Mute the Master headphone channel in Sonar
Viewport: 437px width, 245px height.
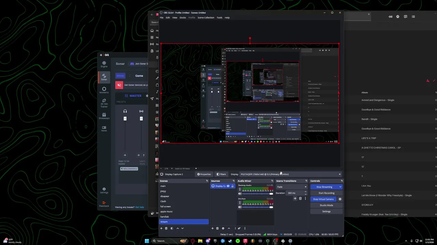(125, 155)
